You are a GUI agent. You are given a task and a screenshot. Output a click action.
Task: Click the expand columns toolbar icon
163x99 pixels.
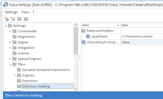point(19,19)
